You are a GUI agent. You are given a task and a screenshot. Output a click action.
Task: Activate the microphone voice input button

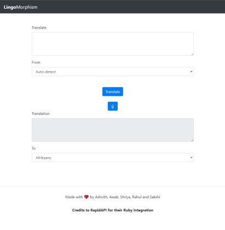[x=113, y=106]
